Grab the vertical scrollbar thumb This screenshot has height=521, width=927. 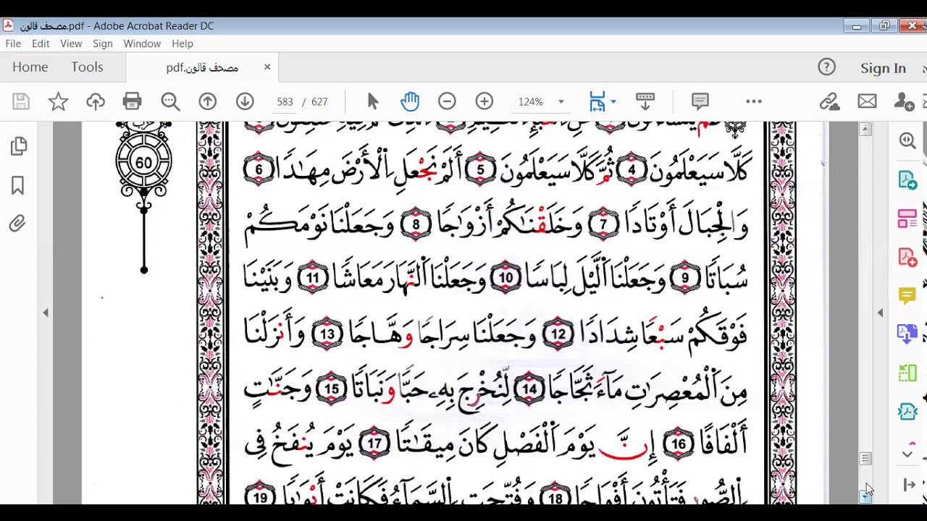point(865,459)
